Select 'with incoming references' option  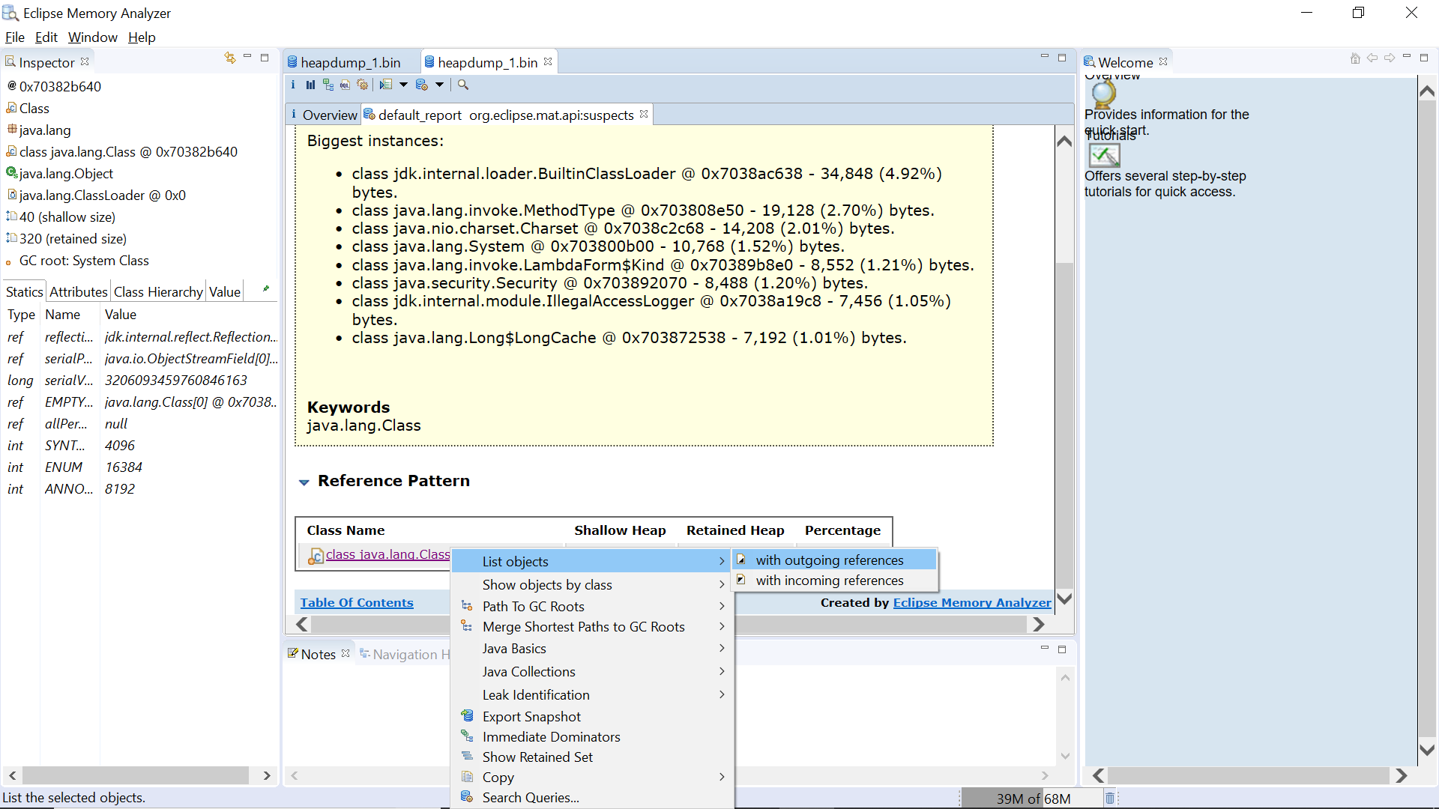[x=829, y=581]
